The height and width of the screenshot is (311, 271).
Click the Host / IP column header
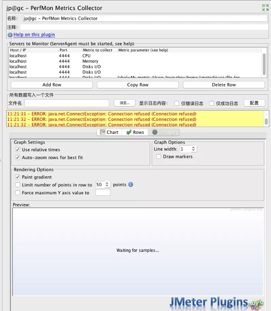34,50
